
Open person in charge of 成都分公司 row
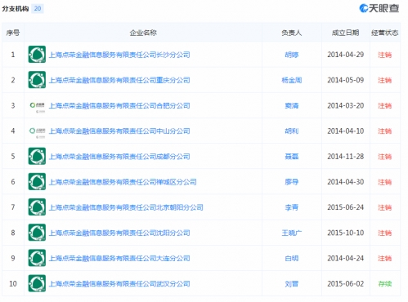[x=292, y=157]
